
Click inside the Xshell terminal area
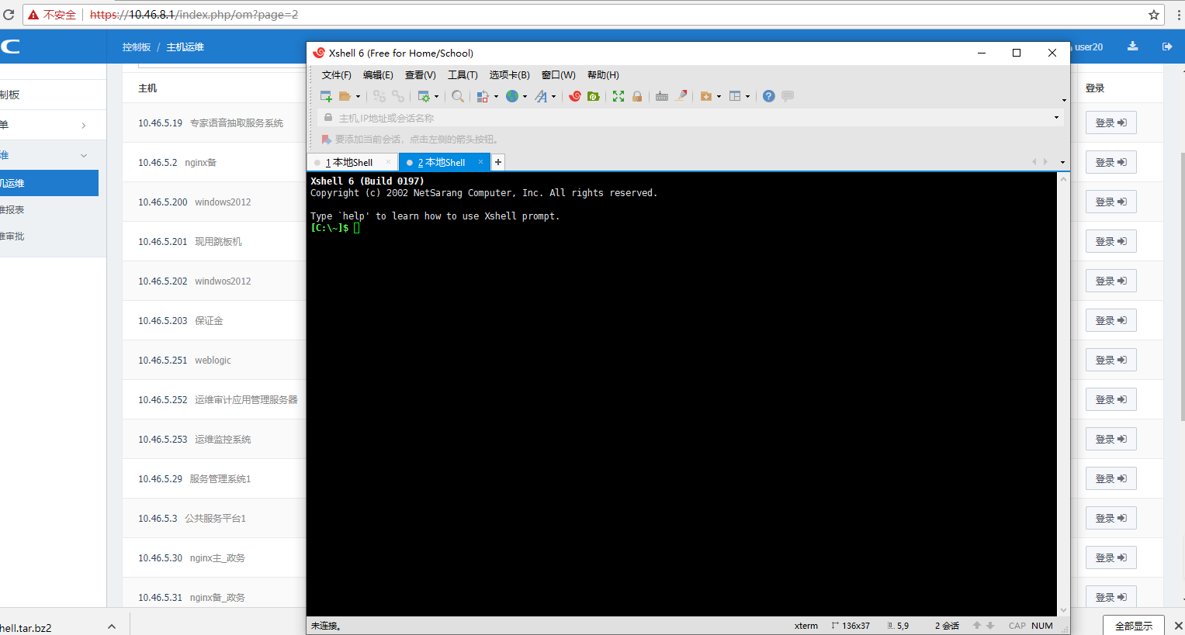pyautogui.click(x=681, y=394)
